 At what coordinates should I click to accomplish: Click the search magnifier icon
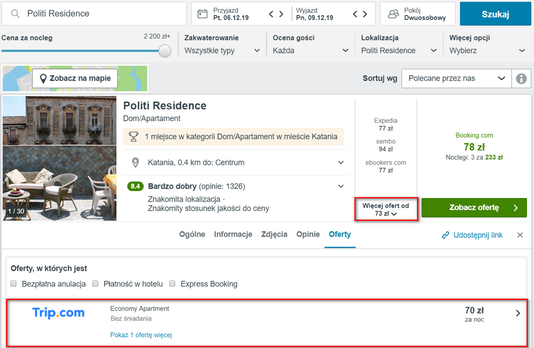(15, 14)
